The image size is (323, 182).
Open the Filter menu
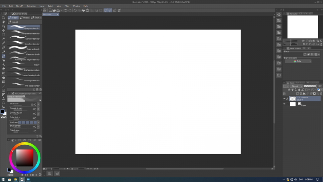coord(68,6)
